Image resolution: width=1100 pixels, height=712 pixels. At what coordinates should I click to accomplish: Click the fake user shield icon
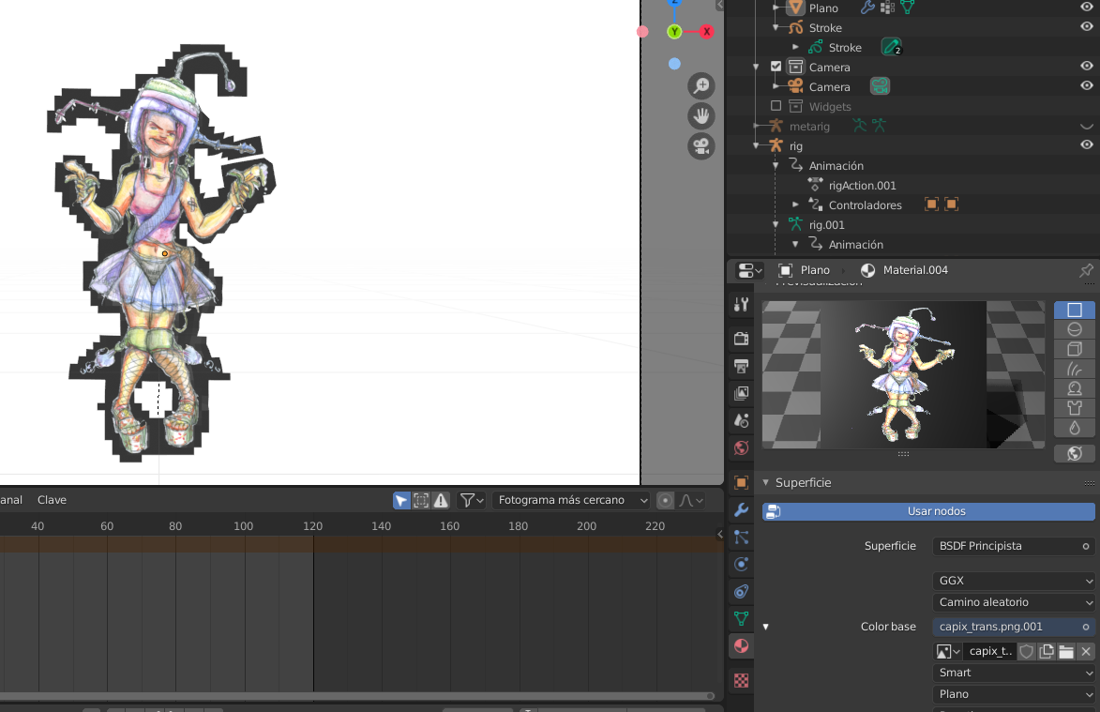pyautogui.click(x=1026, y=652)
